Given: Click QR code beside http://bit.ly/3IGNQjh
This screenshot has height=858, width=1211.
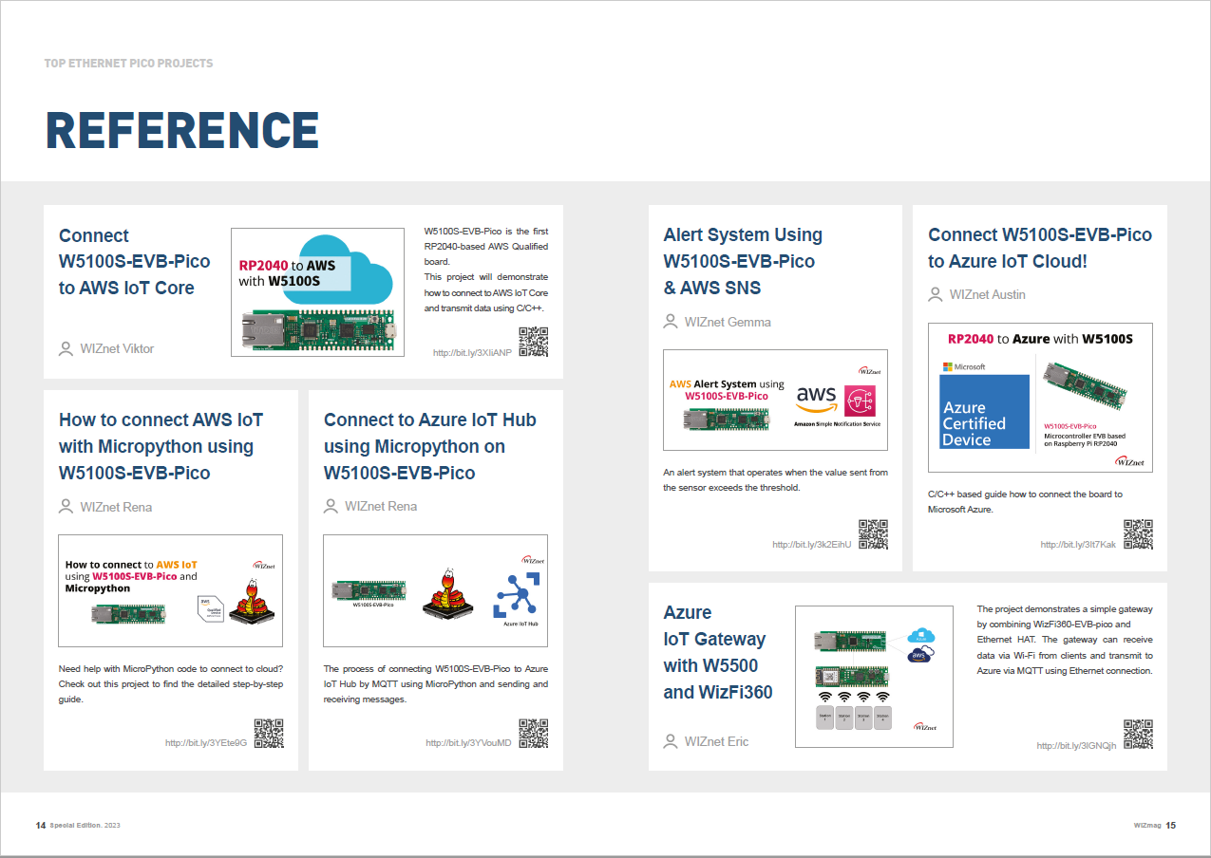Looking at the screenshot, I should 1138,736.
